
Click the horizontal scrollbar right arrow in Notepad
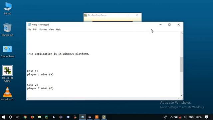[178, 99]
